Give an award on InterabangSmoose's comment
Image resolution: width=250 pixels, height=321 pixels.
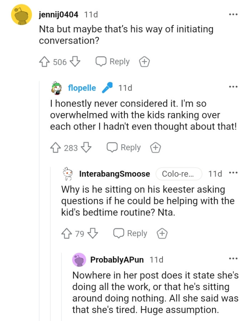pyautogui.click(x=162, y=233)
